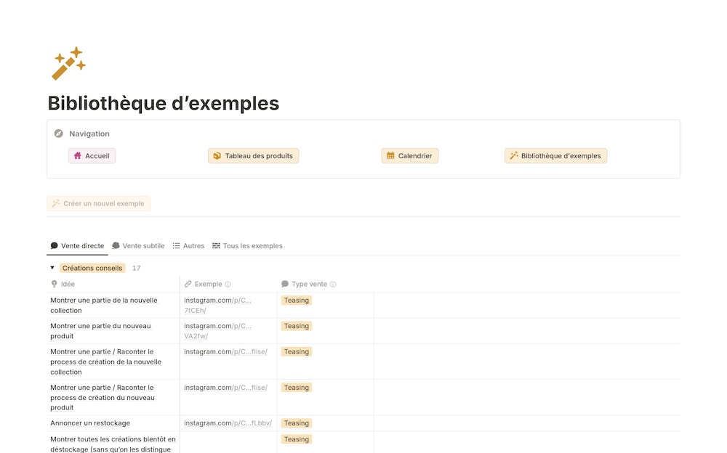Click the link icon in Exemple header

pos(188,284)
